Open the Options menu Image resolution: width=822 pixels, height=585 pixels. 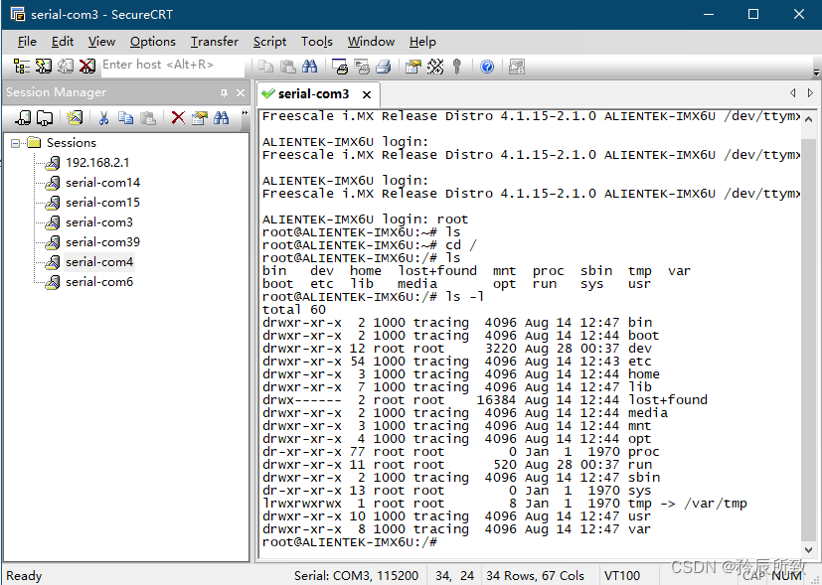pyautogui.click(x=152, y=42)
